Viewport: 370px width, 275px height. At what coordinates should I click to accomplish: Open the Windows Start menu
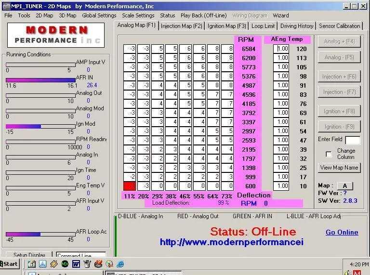tap(9, 263)
